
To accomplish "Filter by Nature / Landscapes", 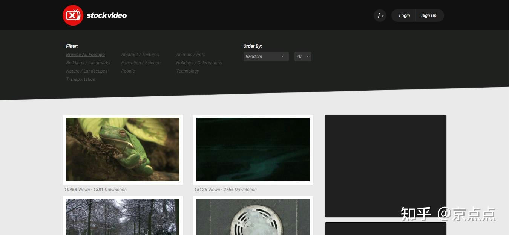I will click(87, 71).
